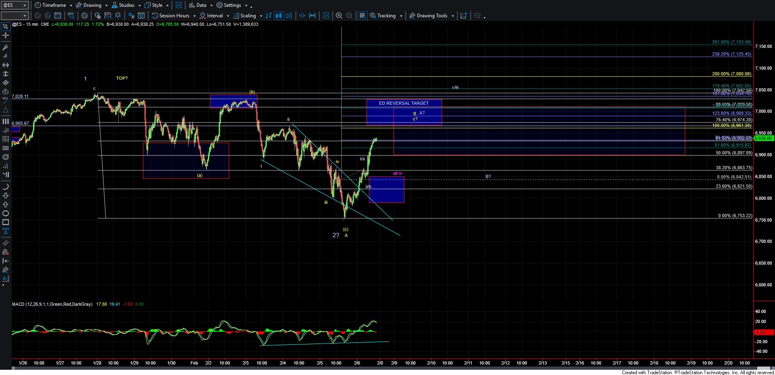Click the Drawing Tools button
Viewport: 775px width, 375px height.
[x=431, y=16]
